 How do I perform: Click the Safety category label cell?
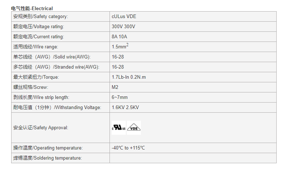[61, 17]
